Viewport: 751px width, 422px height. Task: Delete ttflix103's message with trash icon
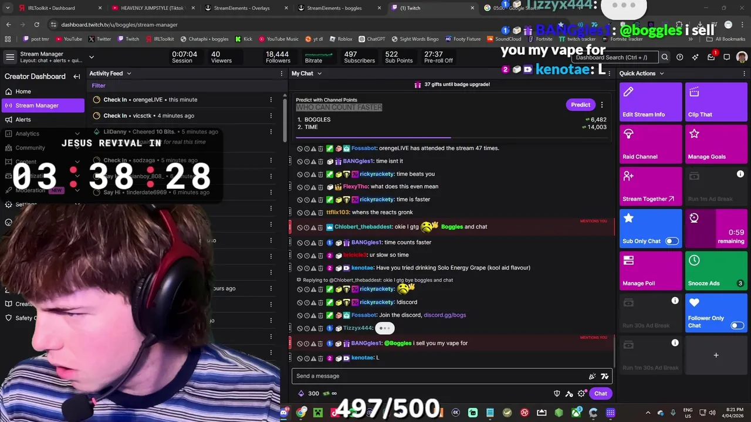pyautogui.click(x=320, y=213)
